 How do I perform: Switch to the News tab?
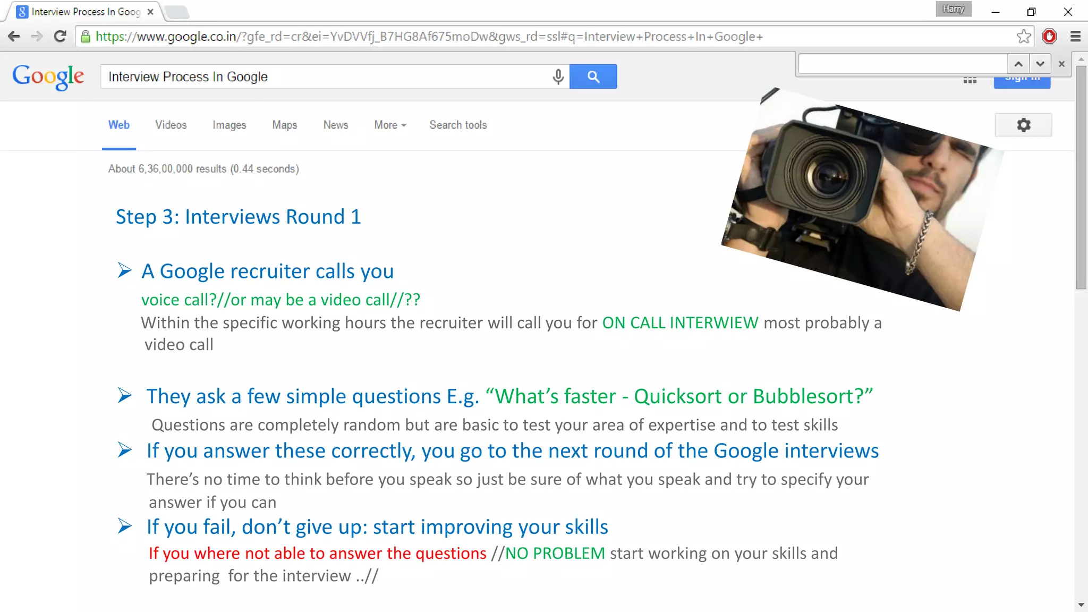coord(336,125)
